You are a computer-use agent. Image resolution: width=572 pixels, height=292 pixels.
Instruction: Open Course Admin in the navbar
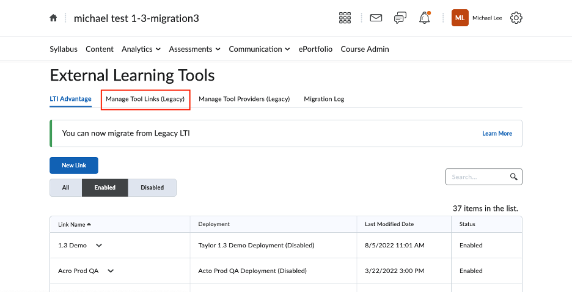365,49
